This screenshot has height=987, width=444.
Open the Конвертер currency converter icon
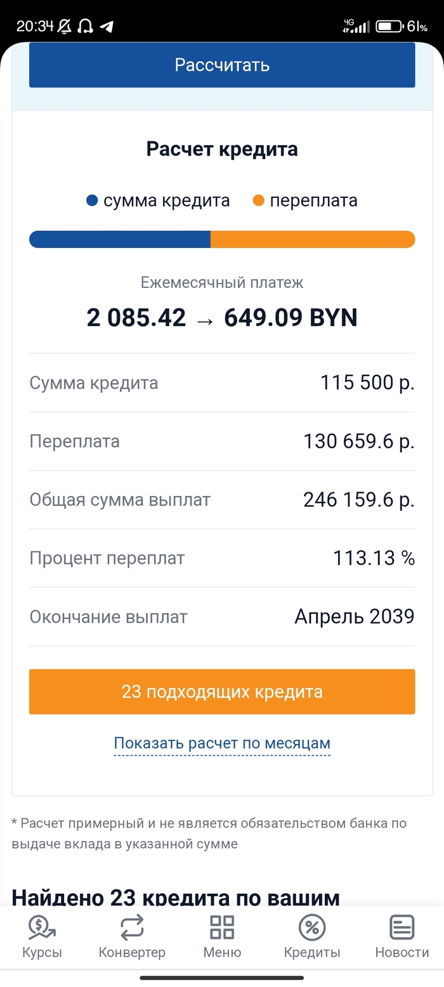coord(132,928)
